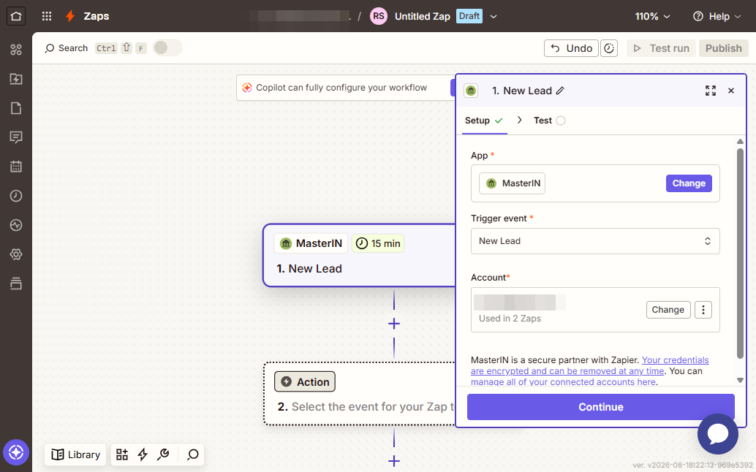Click the Publish button
This screenshot has width=756, height=472.
[x=723, y=48]
